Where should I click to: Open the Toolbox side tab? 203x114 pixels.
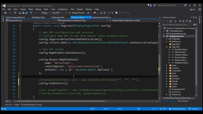[3, 19]
